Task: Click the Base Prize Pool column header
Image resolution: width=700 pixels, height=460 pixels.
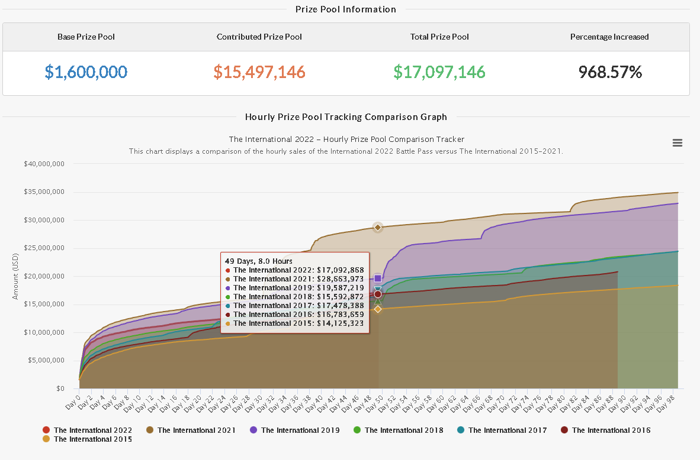Action: pyautogui.click(x=86, y=37)
